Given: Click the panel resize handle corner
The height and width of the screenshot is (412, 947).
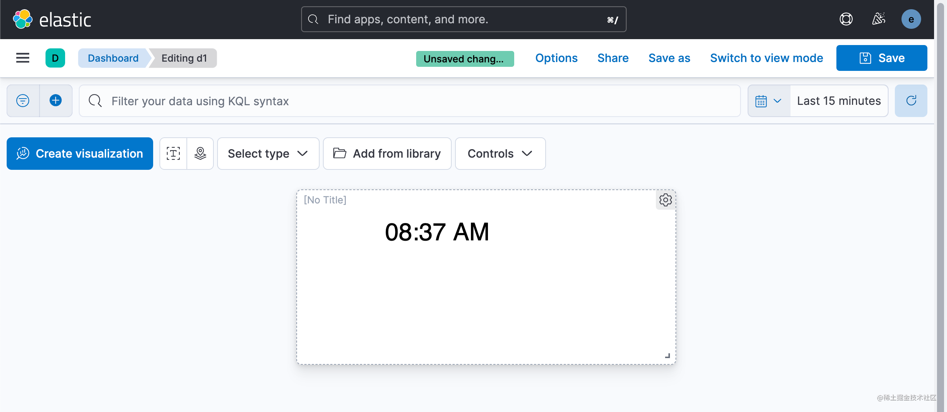Looking at the screenshot, I should [668, 356].
